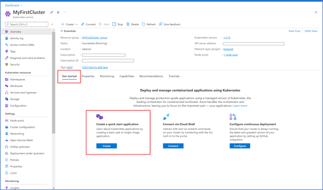Image resolution: width=323 pixels, height=190 pixels.
Task: Switch to the Recommendations tab
Action: [151, 76]
